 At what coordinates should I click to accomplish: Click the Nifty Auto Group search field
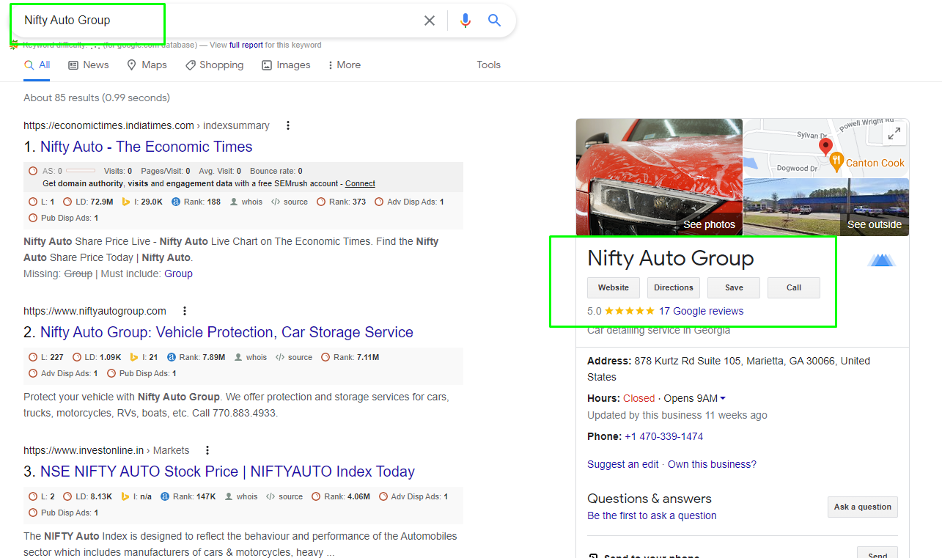click(x=220, y=21)
